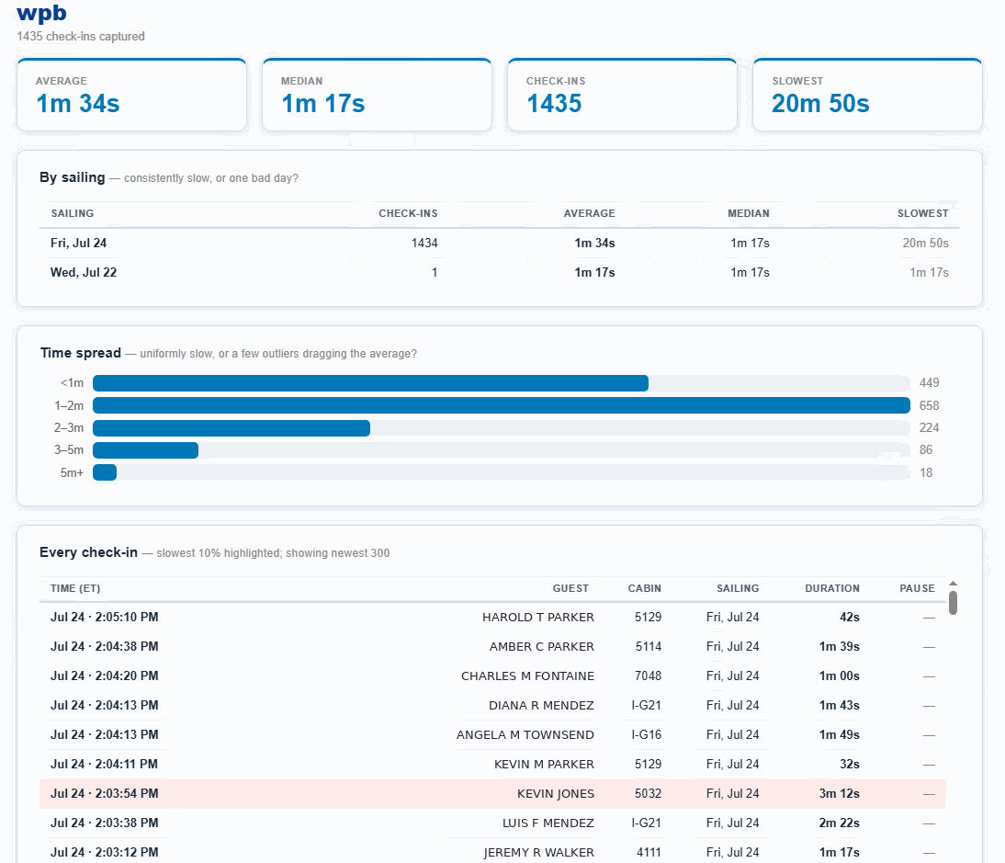Image resolution: width=1005 pixels, height=863 pixels.
Task: Click the CABIN column header
Action: (x=644, y=588)
